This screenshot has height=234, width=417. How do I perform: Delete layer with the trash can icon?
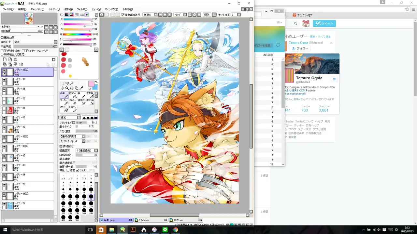point(21,65)
